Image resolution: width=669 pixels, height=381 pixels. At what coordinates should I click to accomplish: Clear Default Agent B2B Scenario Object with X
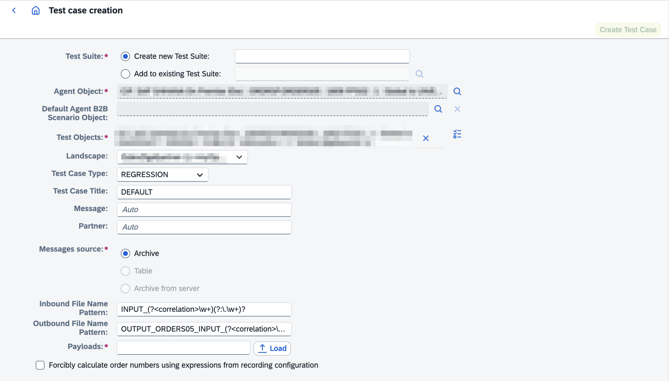(x=457, y=109)
